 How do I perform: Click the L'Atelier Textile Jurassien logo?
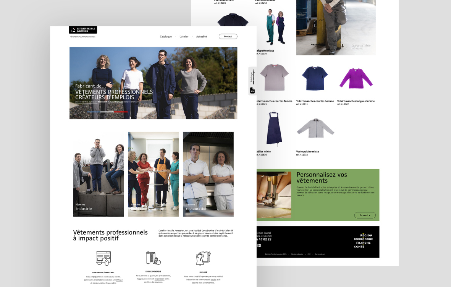83,30
